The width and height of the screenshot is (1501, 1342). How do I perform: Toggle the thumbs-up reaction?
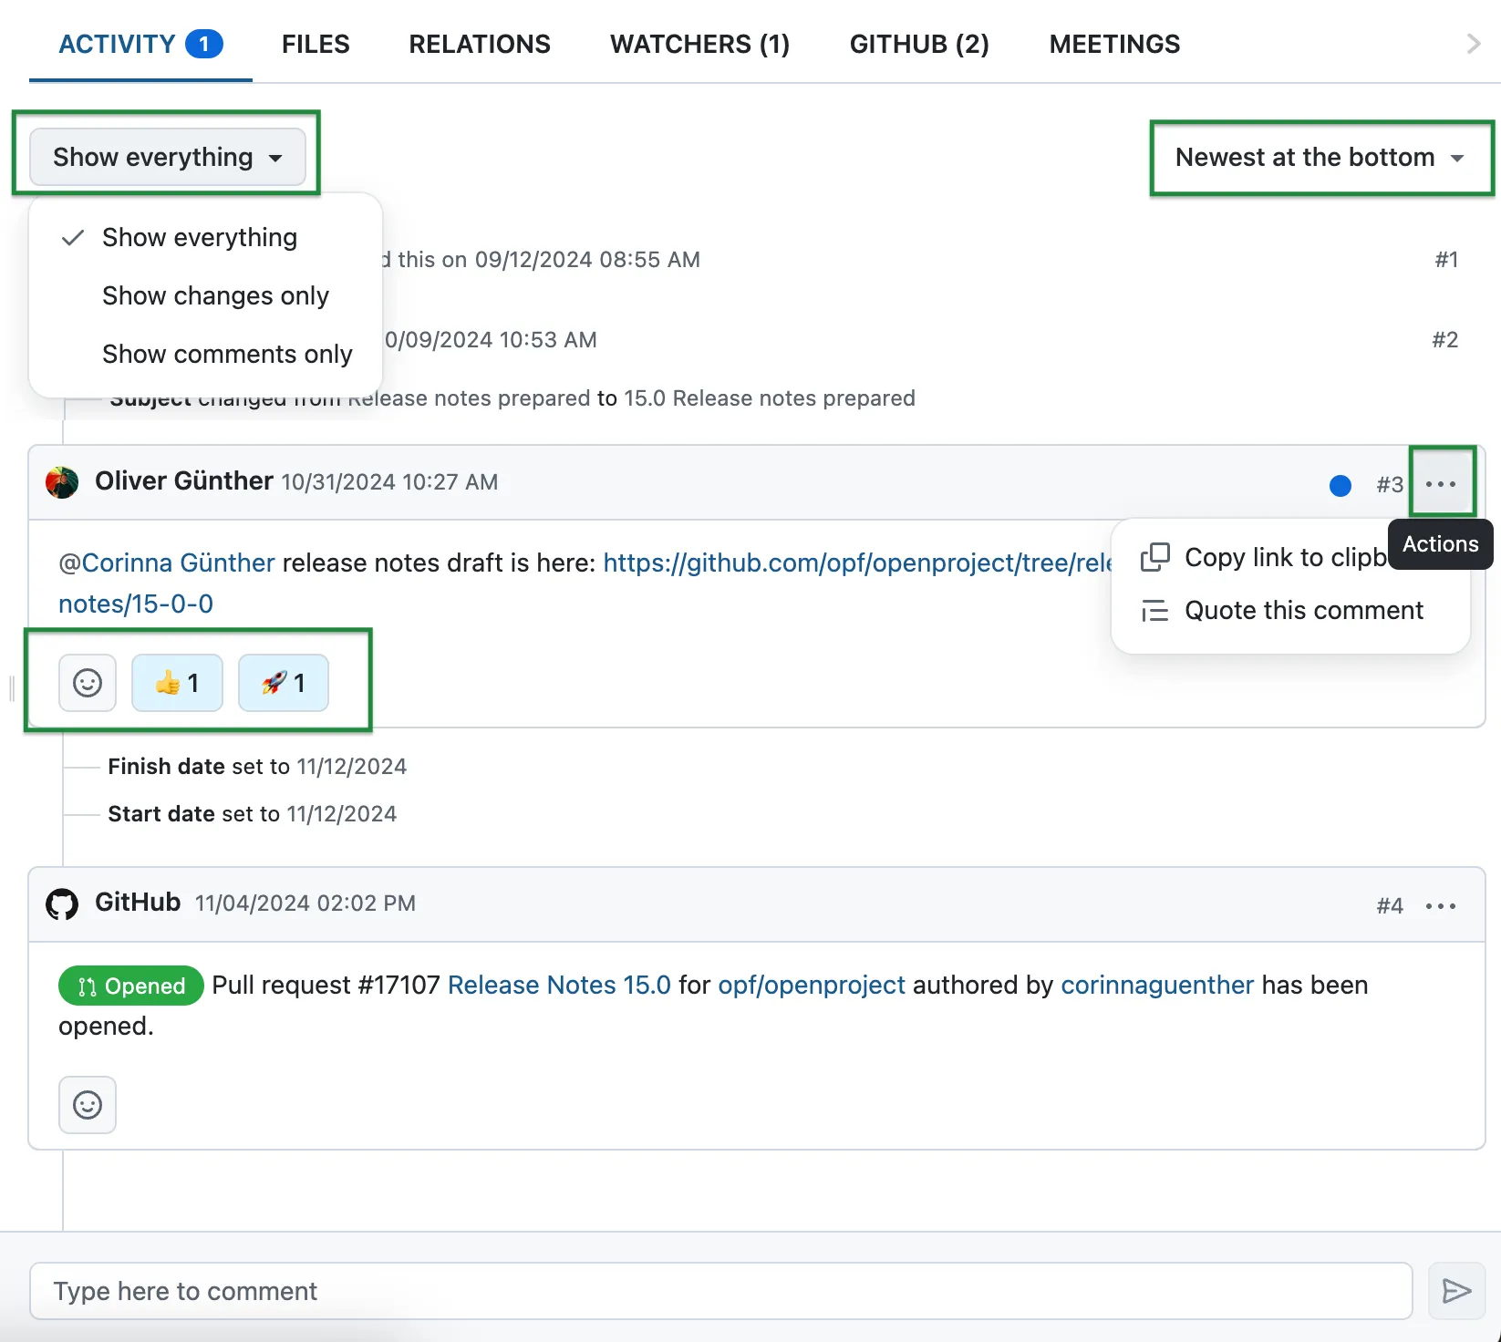[x=177, y=682]
